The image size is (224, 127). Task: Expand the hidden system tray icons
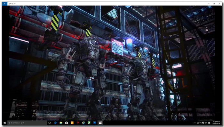coord(195,123)
